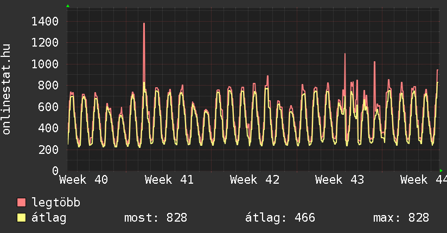
Task: Click the Week 40 axis label
Action: (84, 179)
